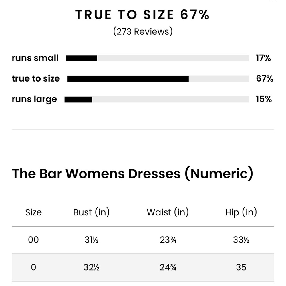
Task: Click the 17% value beside runs small
Action: (x=263, y=58)
